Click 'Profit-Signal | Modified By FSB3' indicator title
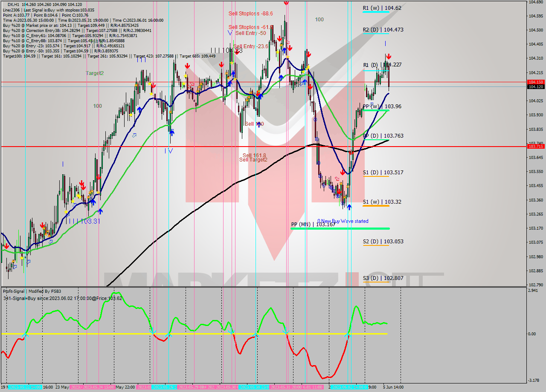Image resolution: width=546 pixels, height=392 pixels. tap(32, 291)
